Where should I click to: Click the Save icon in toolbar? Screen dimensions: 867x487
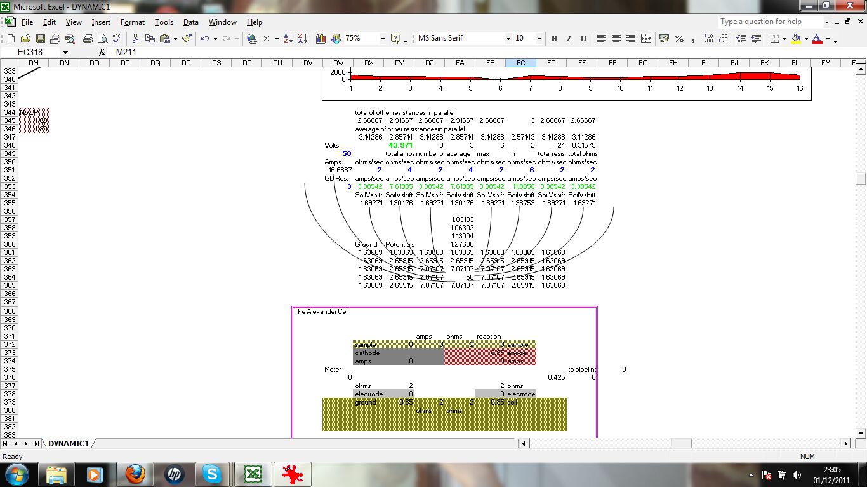point(41,39)
